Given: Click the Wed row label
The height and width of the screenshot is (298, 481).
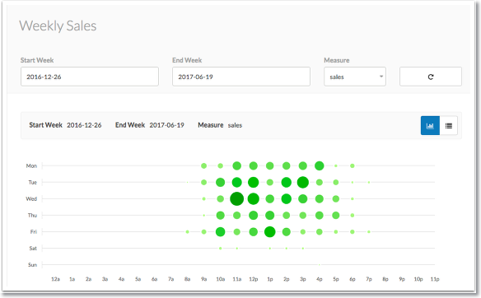Looking at the screenshot, I should pyautogui.click(x=31, y=198).
